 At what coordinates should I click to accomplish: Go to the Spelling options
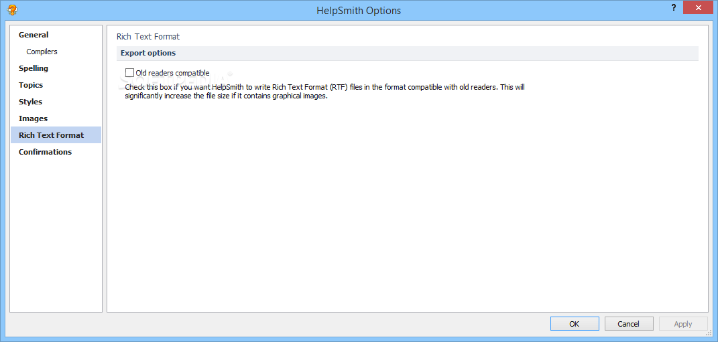point(56,68)
